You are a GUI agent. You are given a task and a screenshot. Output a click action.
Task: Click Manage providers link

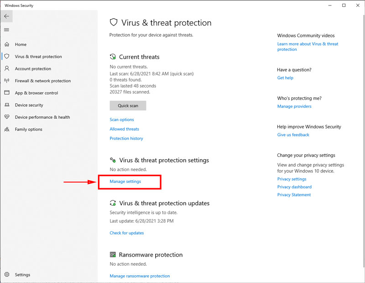pyautogui.click(x=294, y=106)
